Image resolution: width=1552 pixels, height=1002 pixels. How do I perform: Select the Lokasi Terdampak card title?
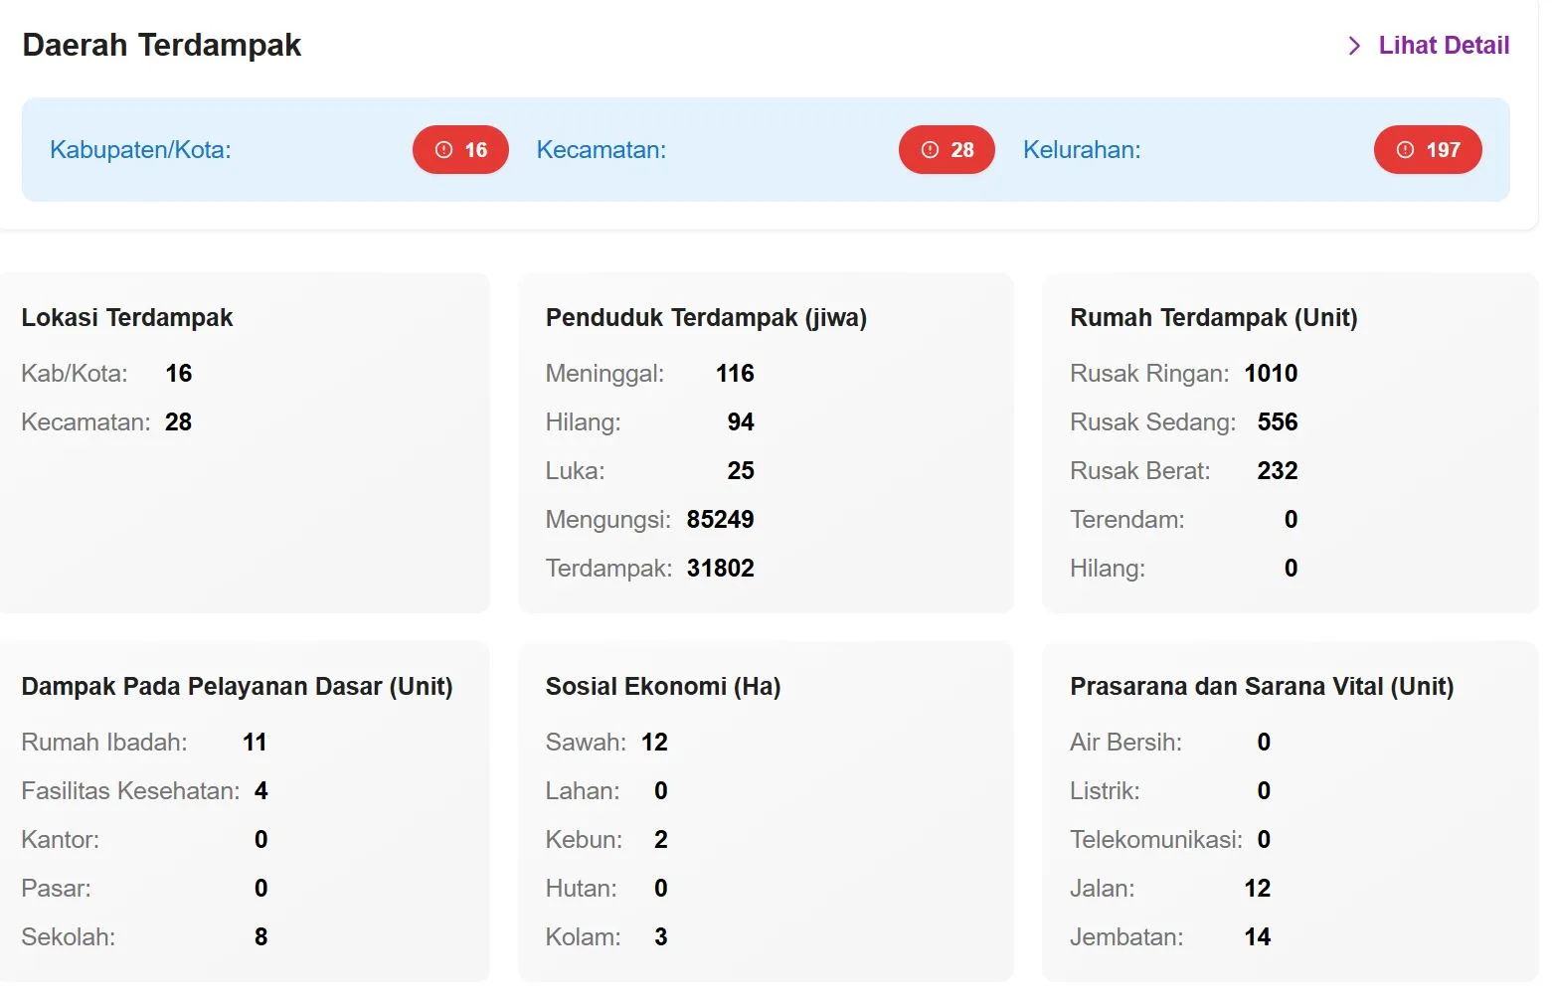coord(127,318)
